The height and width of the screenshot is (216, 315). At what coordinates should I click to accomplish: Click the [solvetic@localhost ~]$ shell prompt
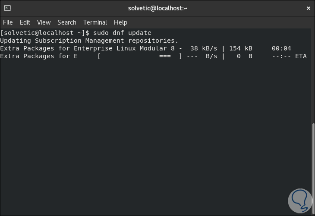click(45, 33)
